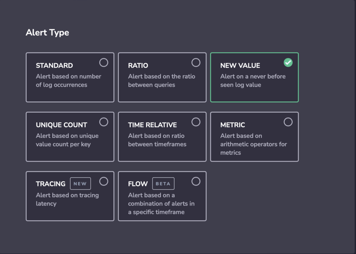Click 'Alert based on the ratio between queries'
The height and width of the screenshot is (254, 356).
tap(161, 81)
